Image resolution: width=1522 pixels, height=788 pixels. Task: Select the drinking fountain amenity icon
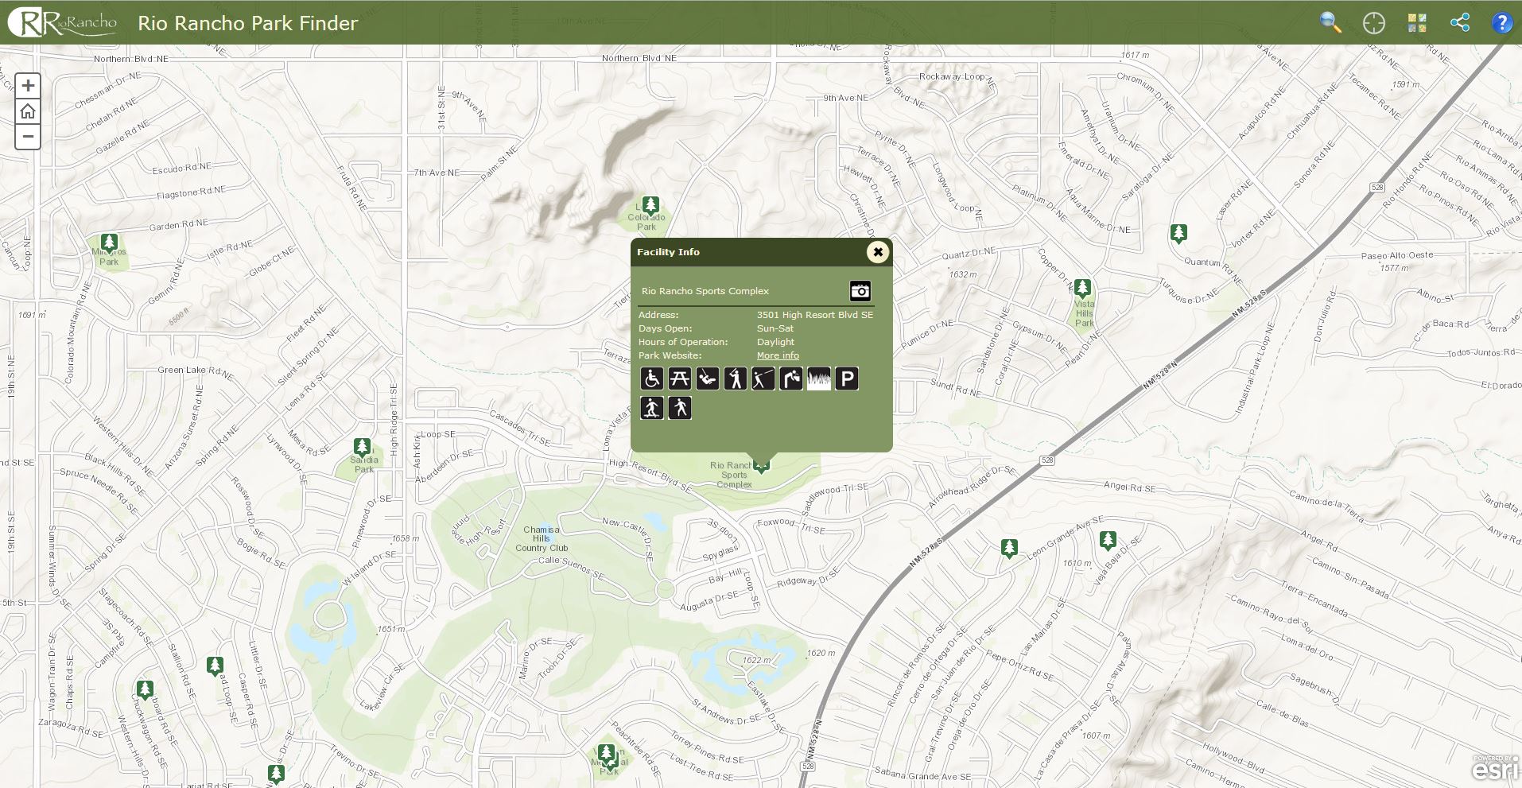[791, 378]
